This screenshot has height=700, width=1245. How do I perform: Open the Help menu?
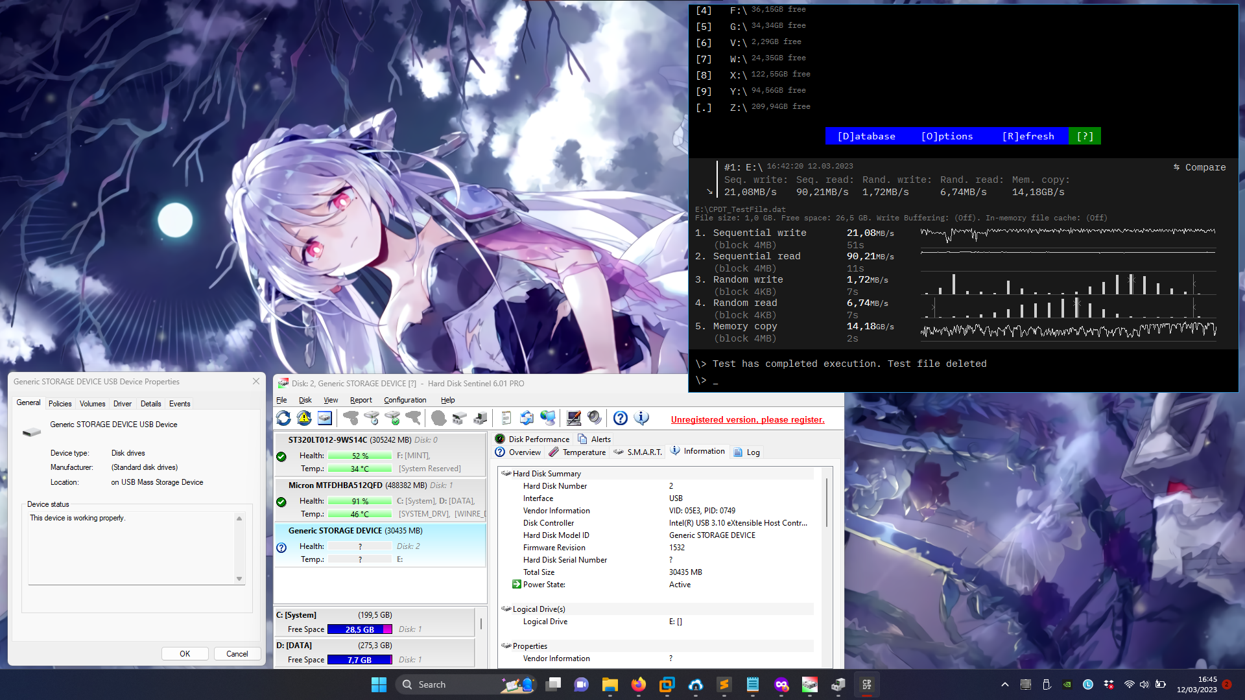click(x=448, y=400)
